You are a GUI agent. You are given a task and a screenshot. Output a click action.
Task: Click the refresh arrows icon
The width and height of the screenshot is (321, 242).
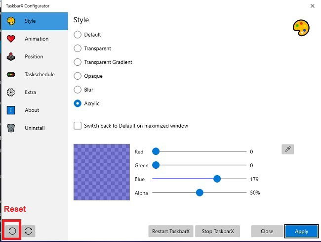pyautogui.click(x=29, y=231)
